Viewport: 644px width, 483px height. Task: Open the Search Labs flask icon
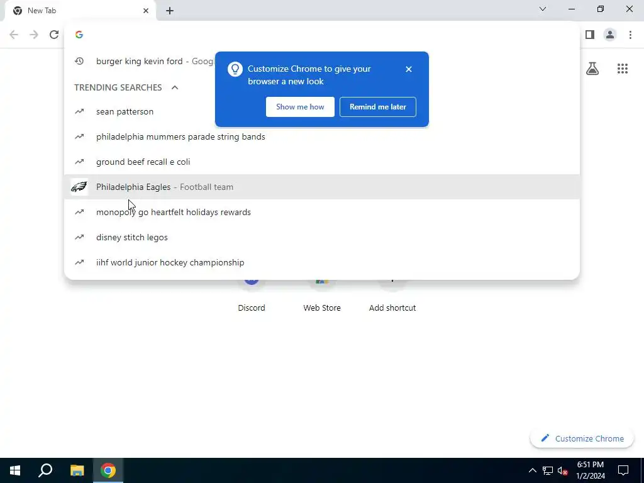pyautogui.click(x=592, y=69)
